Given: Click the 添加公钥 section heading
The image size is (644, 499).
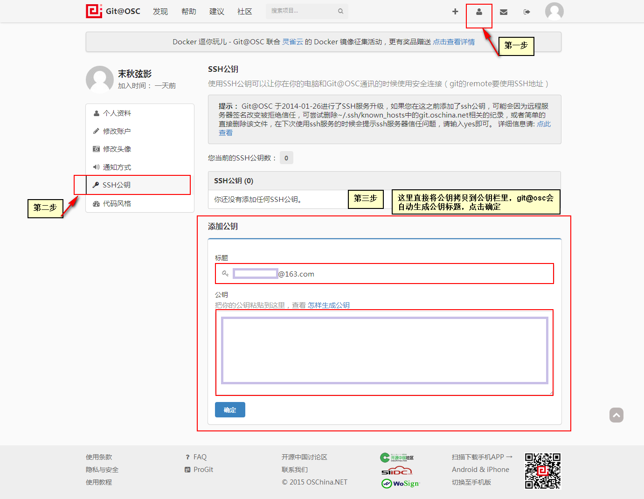Looking at the screenshot, I should (223, 227).
